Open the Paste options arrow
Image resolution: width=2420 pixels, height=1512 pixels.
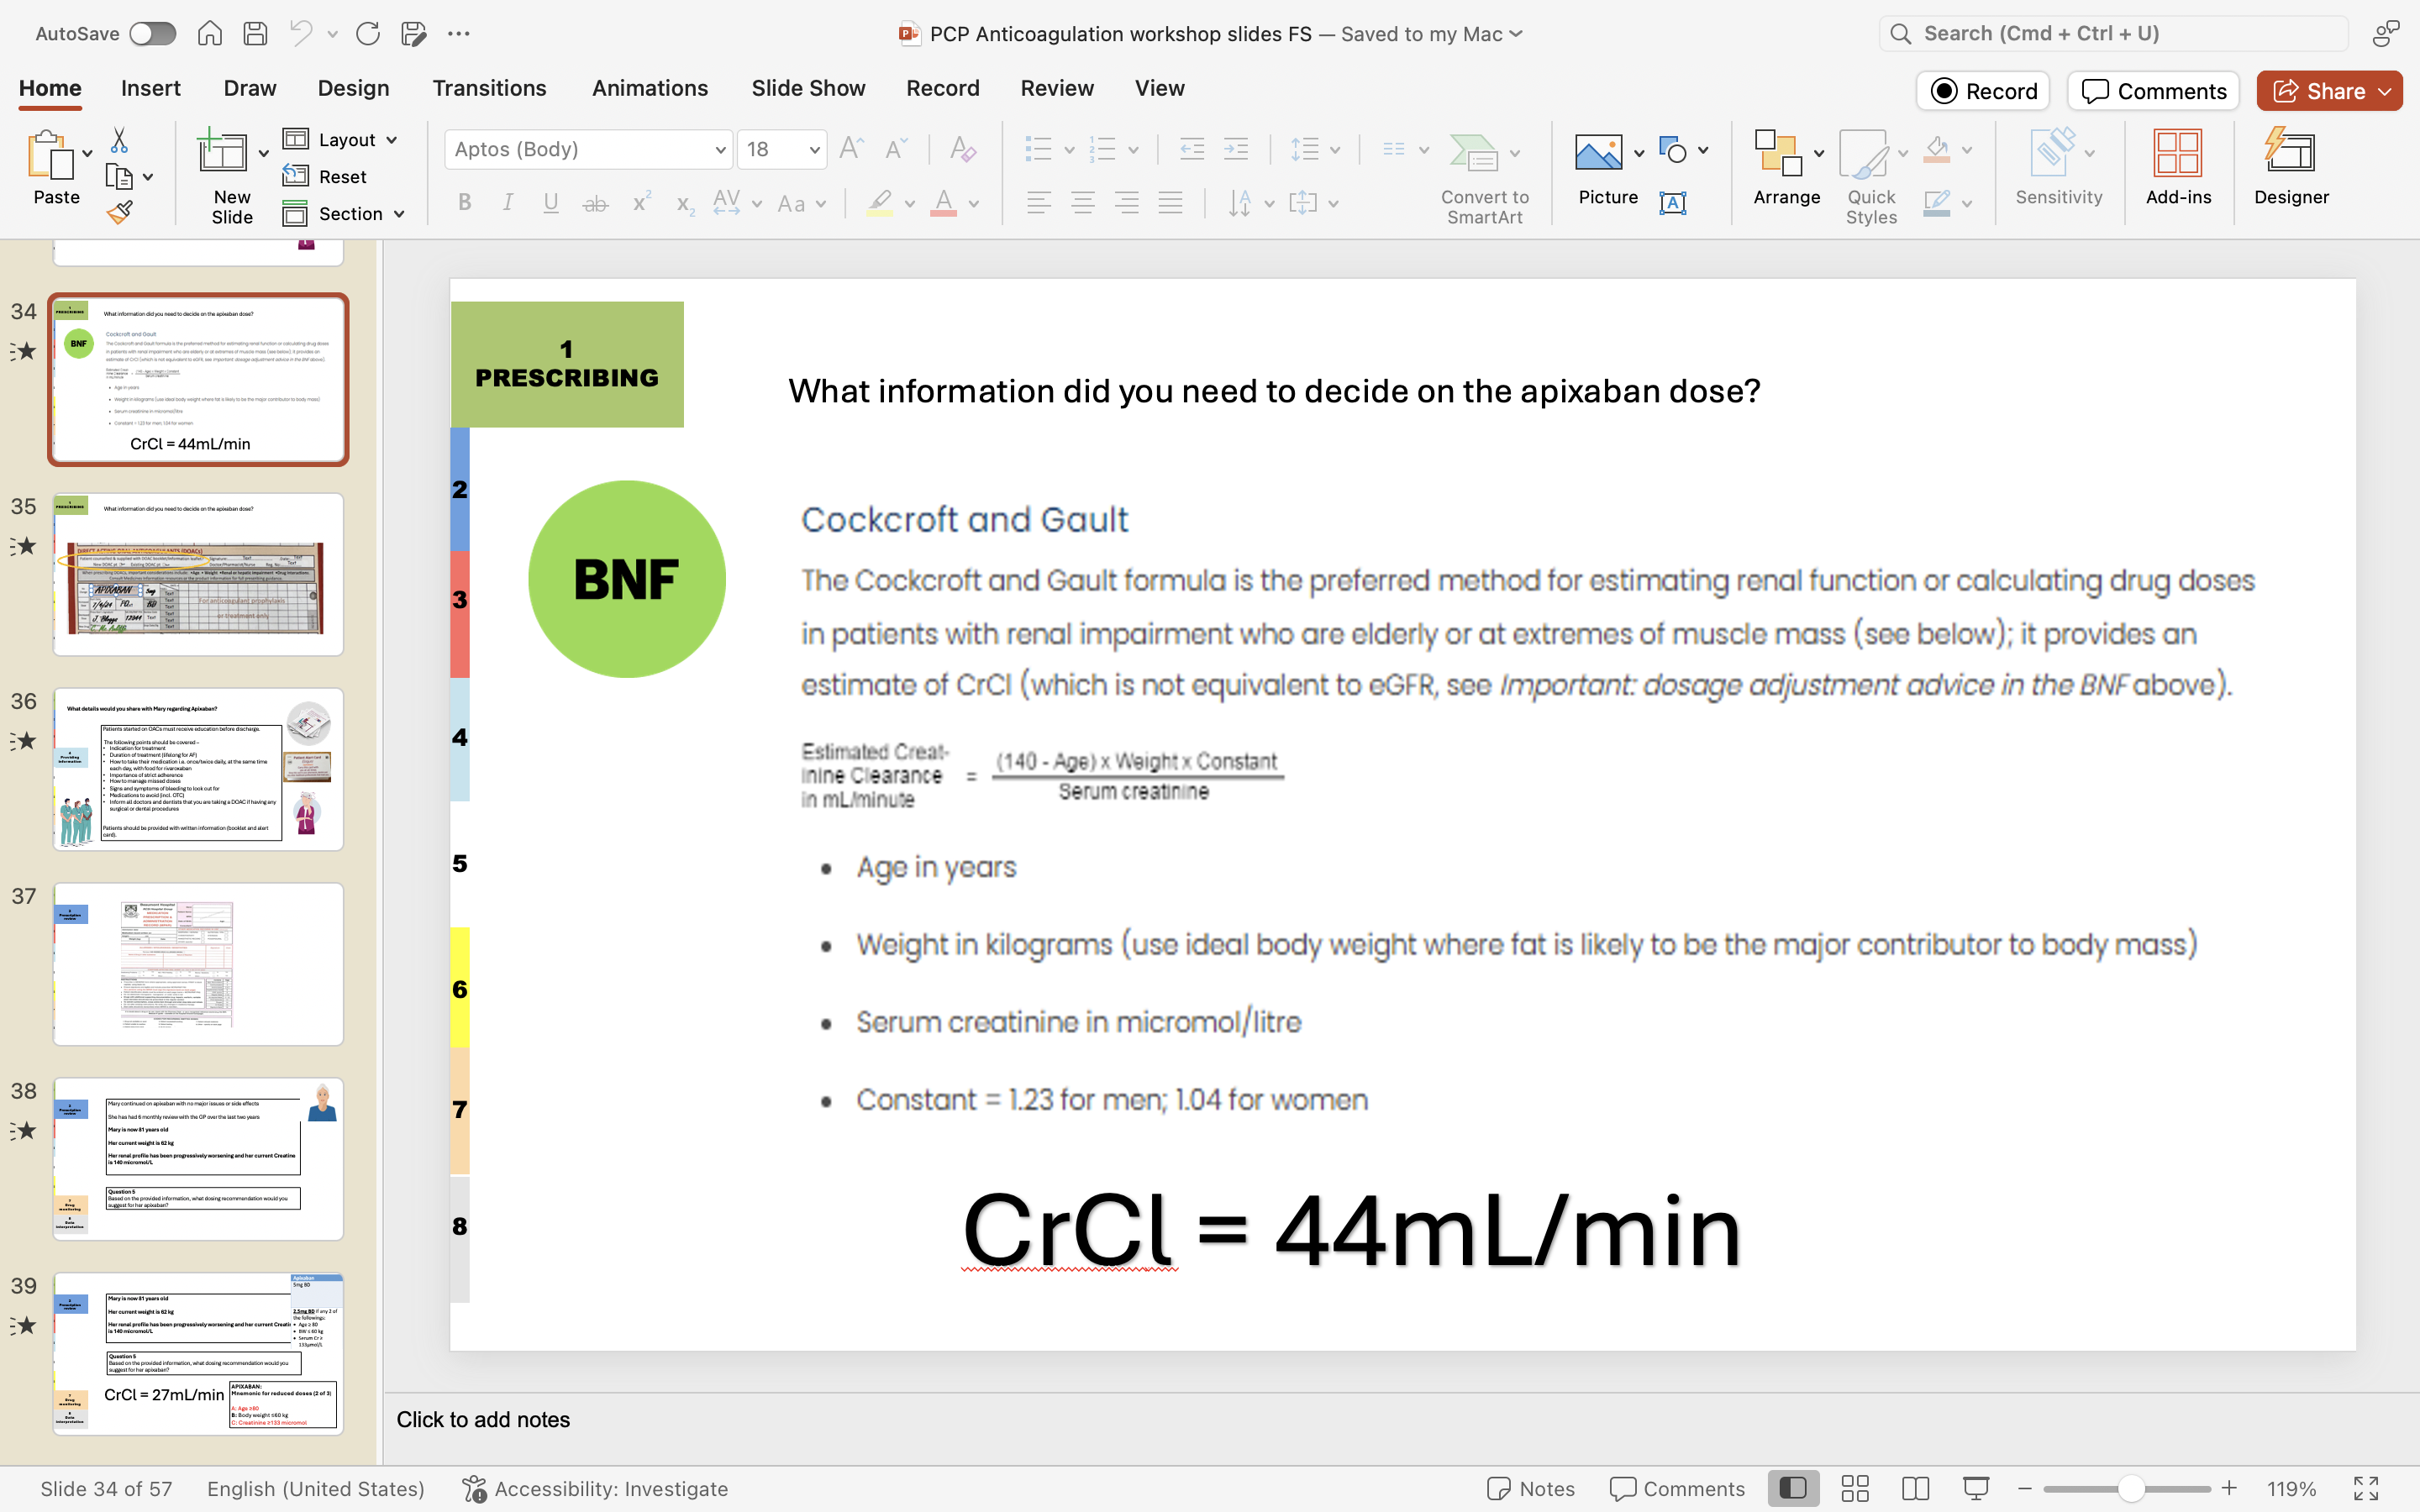click(x=88, y=152)
